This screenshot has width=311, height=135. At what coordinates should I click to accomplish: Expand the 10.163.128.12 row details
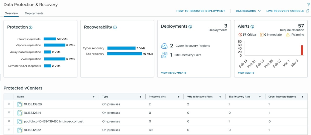coord(9,130)
